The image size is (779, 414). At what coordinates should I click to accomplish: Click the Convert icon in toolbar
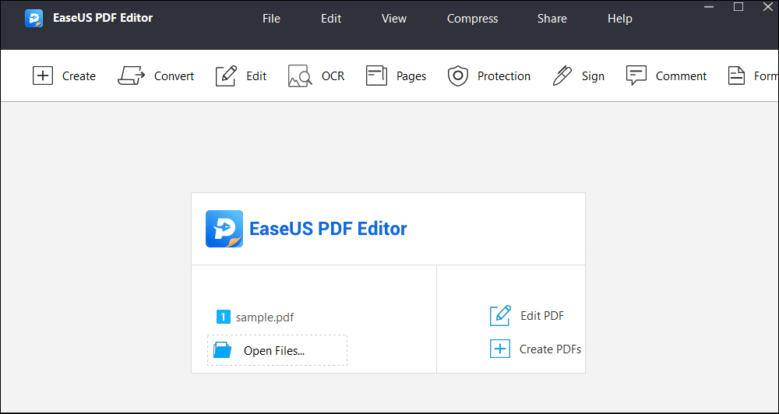(x=131, y=76)
